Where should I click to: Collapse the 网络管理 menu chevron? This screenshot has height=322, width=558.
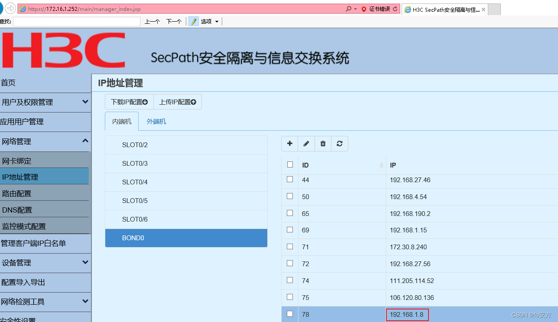(85, 141)
